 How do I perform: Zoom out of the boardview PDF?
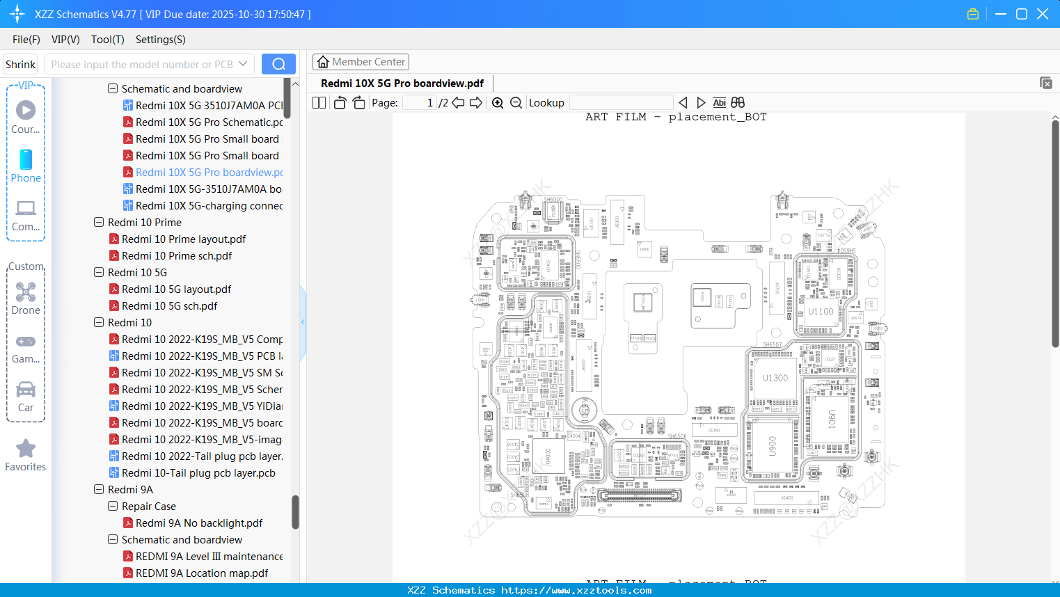click(x=515, y=102)
